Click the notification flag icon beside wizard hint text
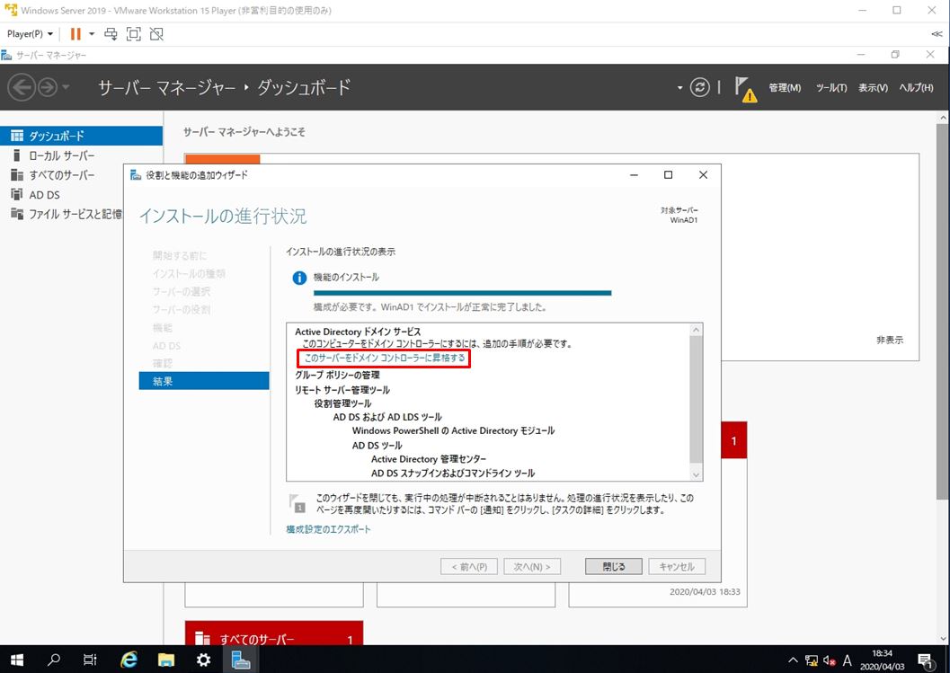 [x=297, y=504]
